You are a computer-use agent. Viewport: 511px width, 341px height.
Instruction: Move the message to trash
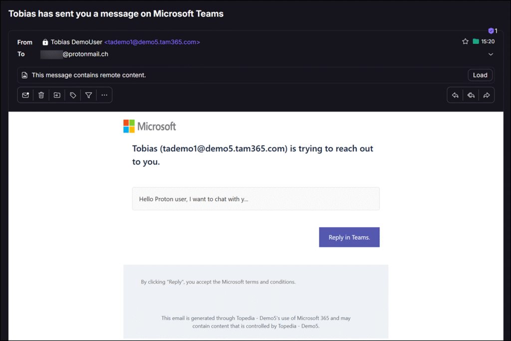[x=41, y=95]
